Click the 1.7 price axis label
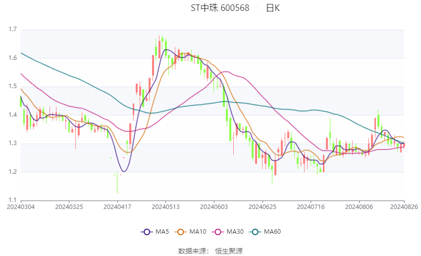Viewport: 421px width, 256px height. click(12, 30)
